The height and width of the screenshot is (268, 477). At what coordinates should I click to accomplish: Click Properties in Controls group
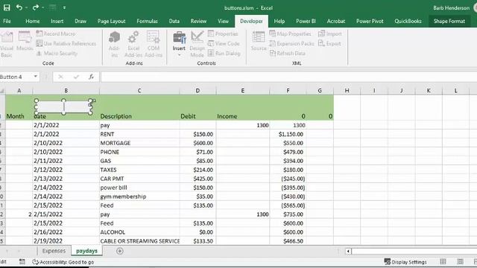[223, 33]
